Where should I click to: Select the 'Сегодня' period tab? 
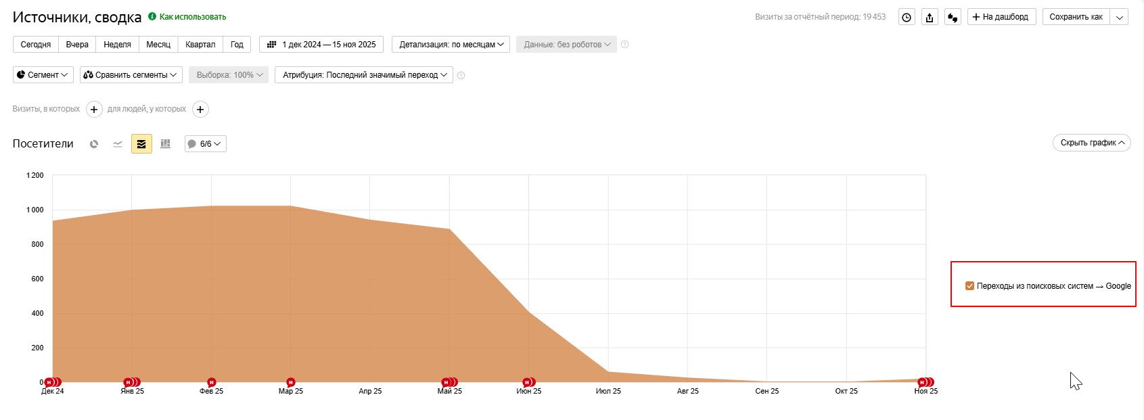tap(36, 45)
